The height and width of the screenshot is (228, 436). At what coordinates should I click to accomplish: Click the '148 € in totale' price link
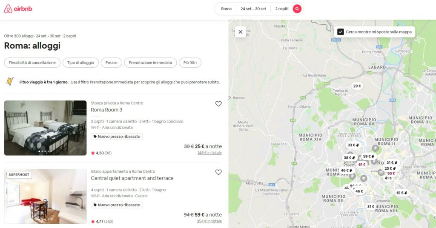(x=209, y=153)
